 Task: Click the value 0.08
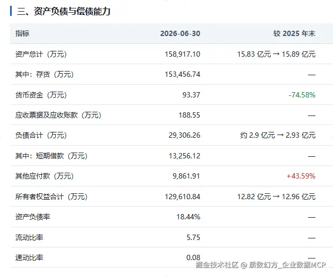(x=193, y=257)
